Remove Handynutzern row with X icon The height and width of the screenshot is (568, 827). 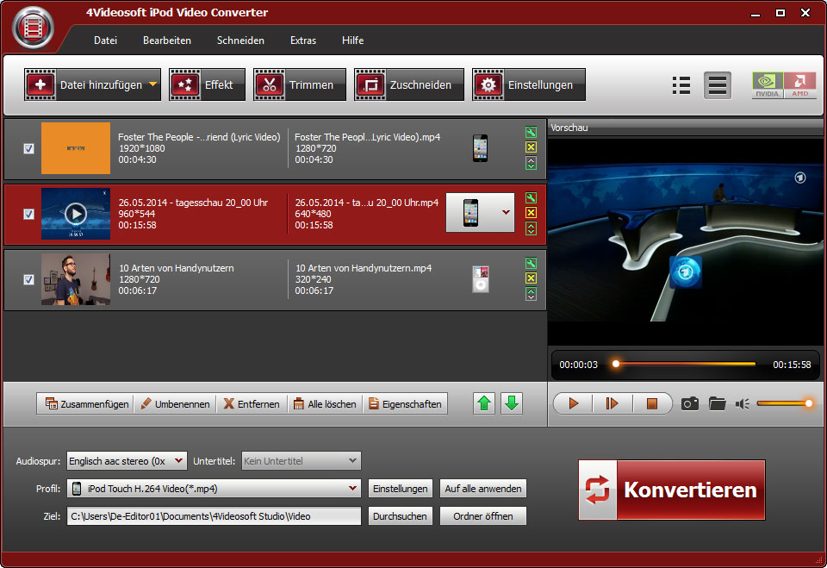532,278
